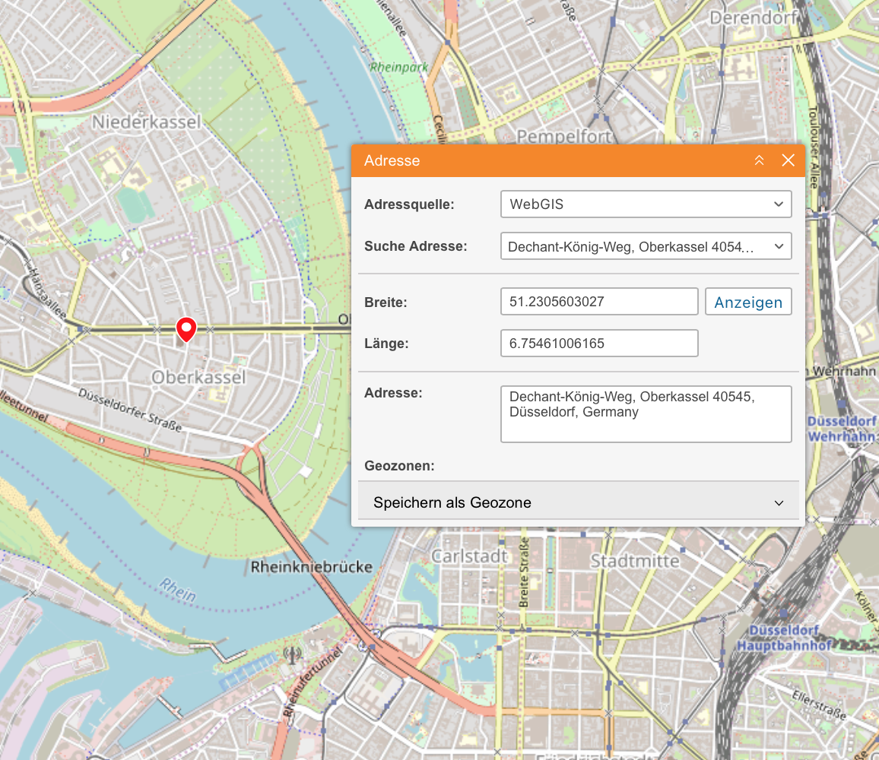The image size is (879, 760).
Task: Click the Düsseldorf Hauptbahnhof station label
Action: 783,638
